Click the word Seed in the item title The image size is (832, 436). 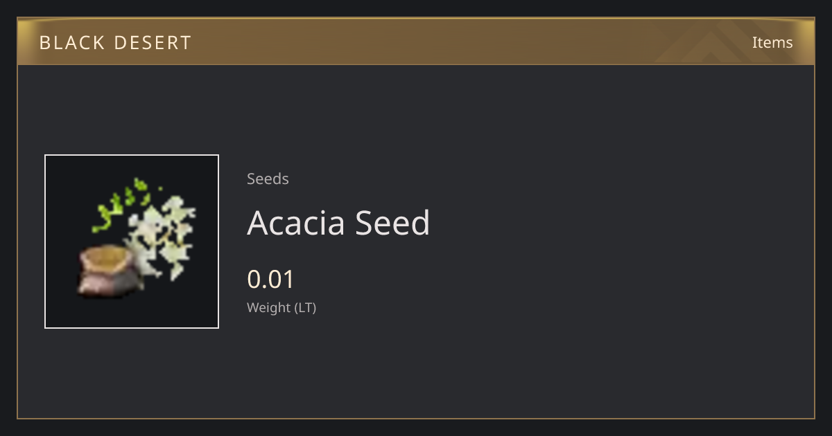point(393,223)
